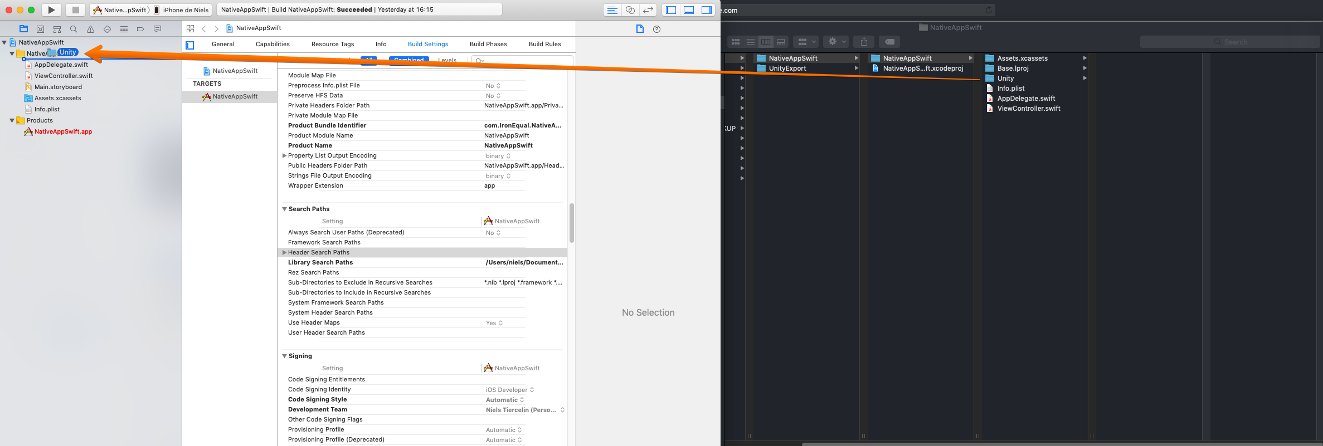Open the related items grid icon in jump bar

[x=190, y=28]
